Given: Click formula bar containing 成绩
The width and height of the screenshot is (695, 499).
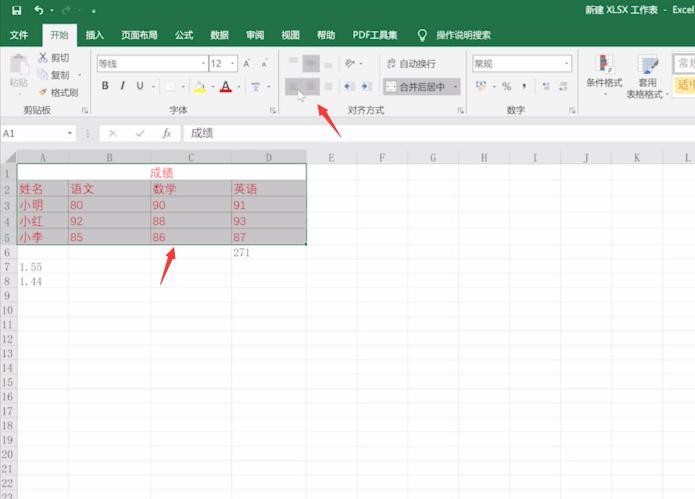Looking at the screenshot, I should click(439, 133).
